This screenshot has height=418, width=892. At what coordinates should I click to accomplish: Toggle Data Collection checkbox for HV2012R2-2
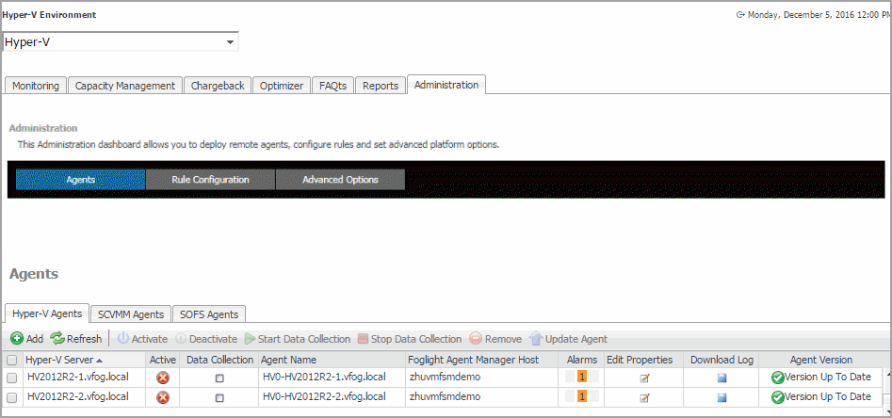click(219, 398)
